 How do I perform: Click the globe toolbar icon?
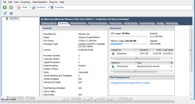[x=11, y=13]
